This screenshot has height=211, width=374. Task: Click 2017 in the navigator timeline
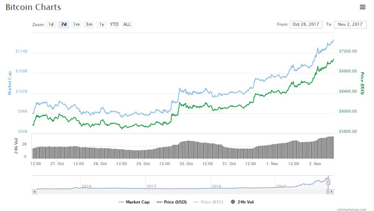(281, 186)
